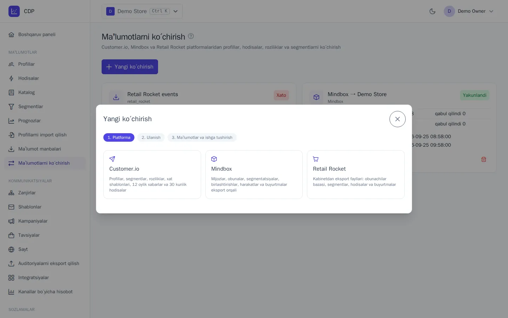The height and width of the screenshot is (318, 508).
Task: Click the Retail Rocket events download icon
Action: tap(116, 97)
